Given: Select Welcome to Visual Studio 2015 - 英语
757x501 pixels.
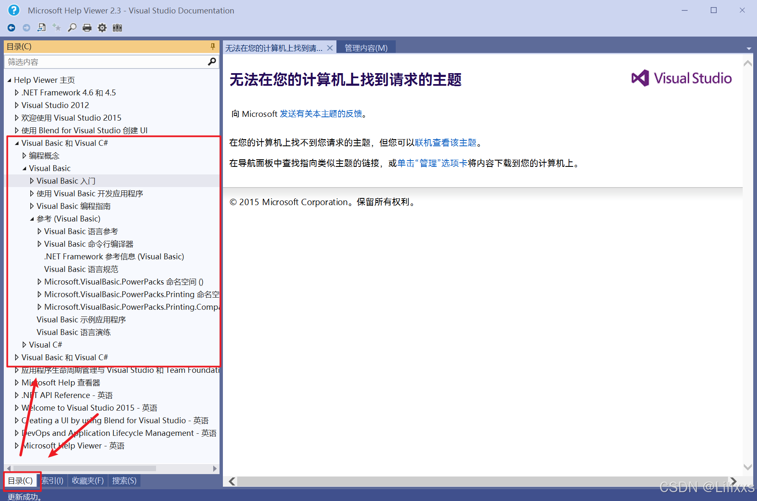Looking at the screenshot, I should coord(89,408).
